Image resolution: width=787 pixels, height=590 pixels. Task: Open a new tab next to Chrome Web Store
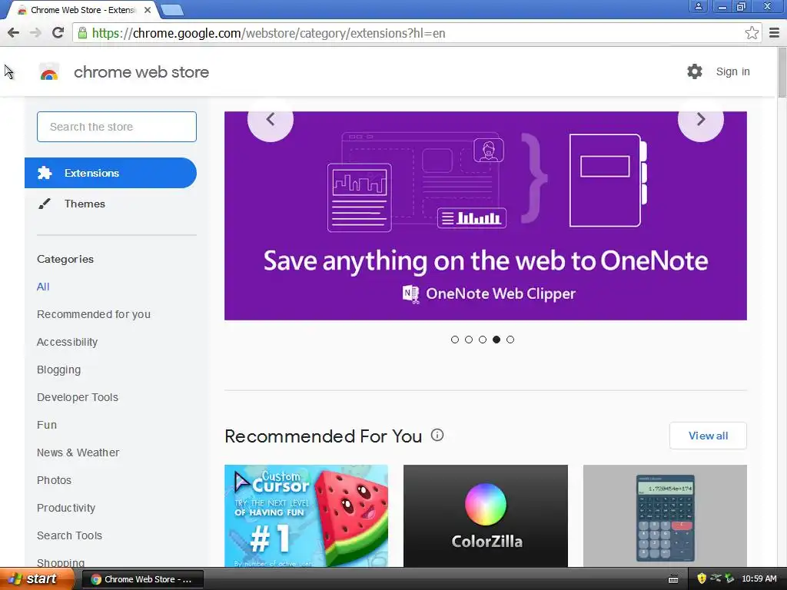(x=172, y=9)
